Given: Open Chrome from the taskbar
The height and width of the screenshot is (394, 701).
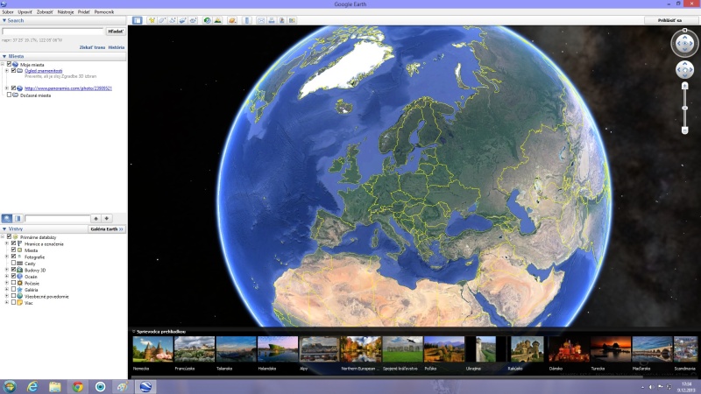Looking at the screenshot, I should pyautogui.click(x=78, y=386).
